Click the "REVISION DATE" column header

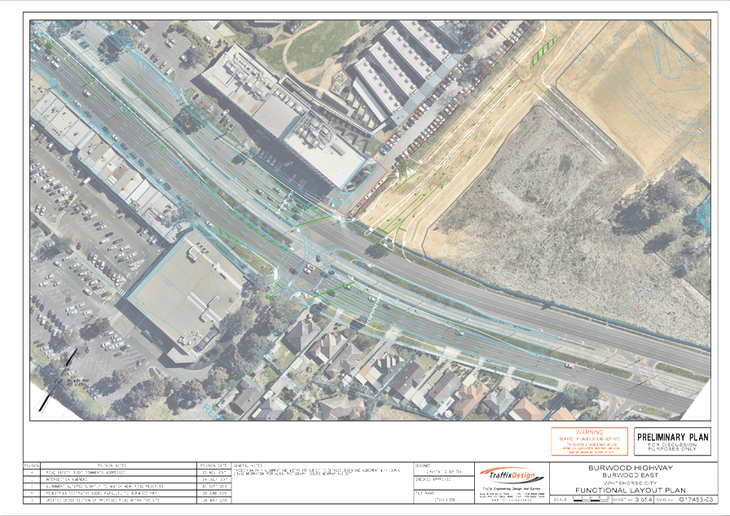point(213,465)
